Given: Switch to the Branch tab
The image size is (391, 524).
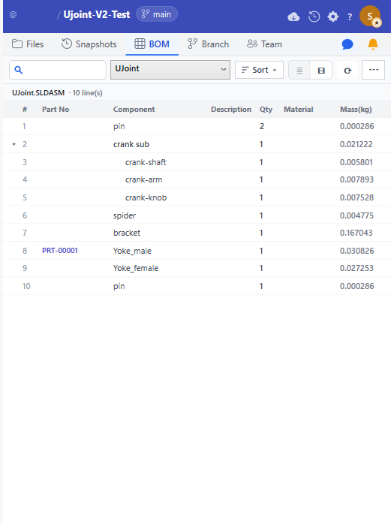Looking at the screenshot, I should [209, 44].
